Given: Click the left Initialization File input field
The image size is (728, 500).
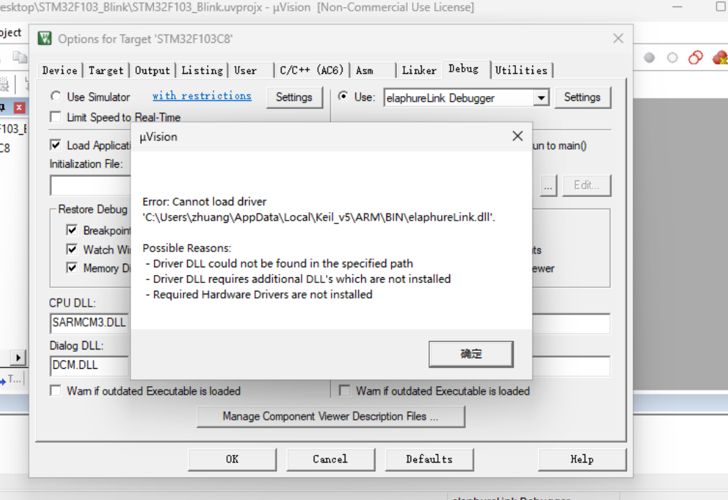Looking at the screenshot, I should 90,186.
